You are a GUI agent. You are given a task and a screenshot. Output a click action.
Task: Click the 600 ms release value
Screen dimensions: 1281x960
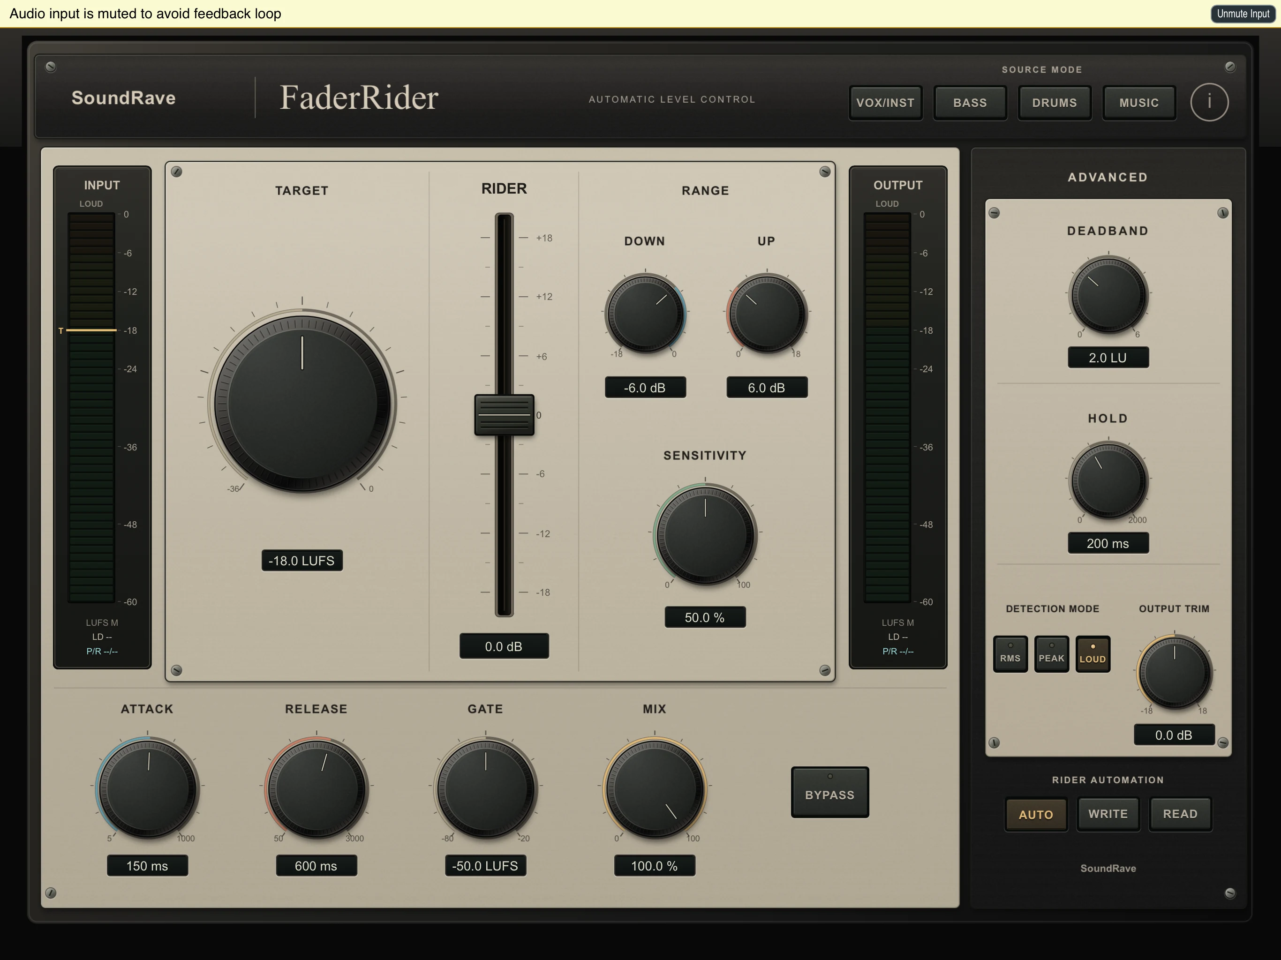[x=316, y=866]
